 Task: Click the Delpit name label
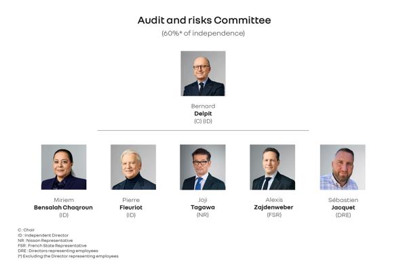pos(203,114)
